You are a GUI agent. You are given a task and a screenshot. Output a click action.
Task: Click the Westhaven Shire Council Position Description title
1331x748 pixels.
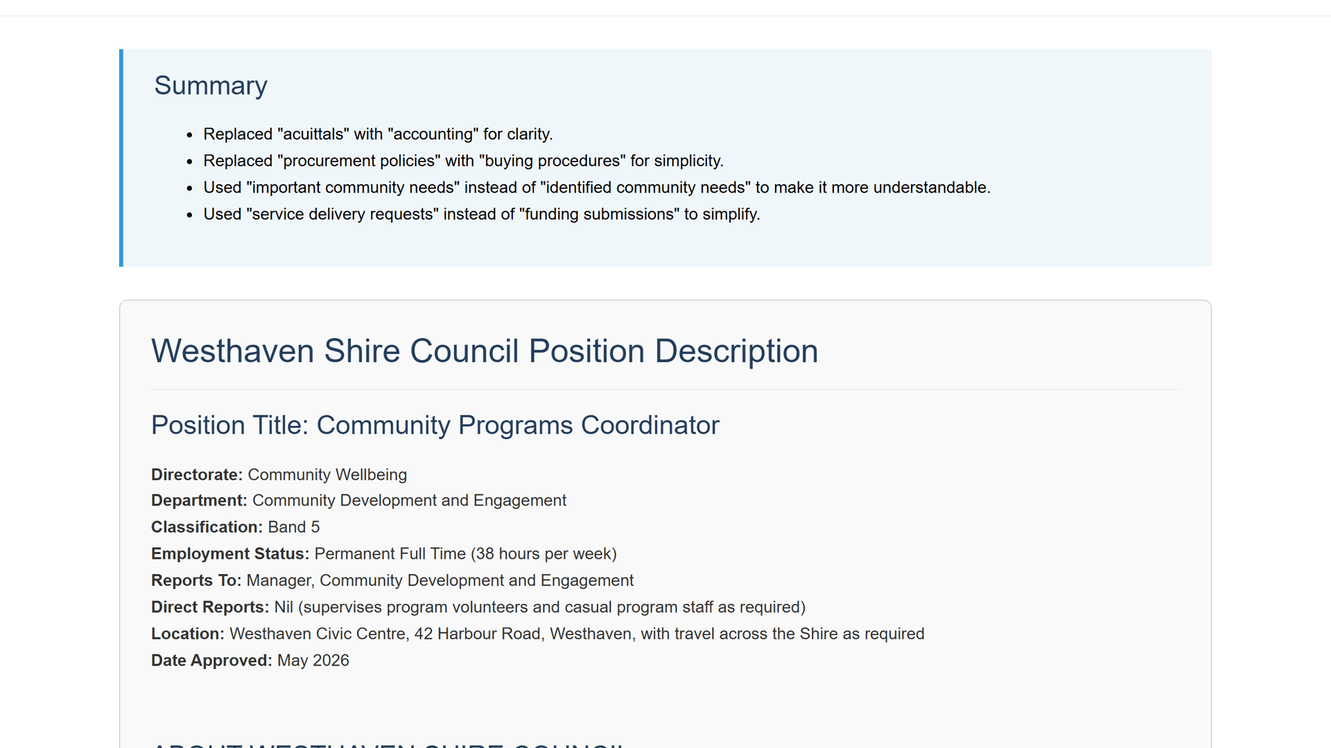[x=485, y=351]
